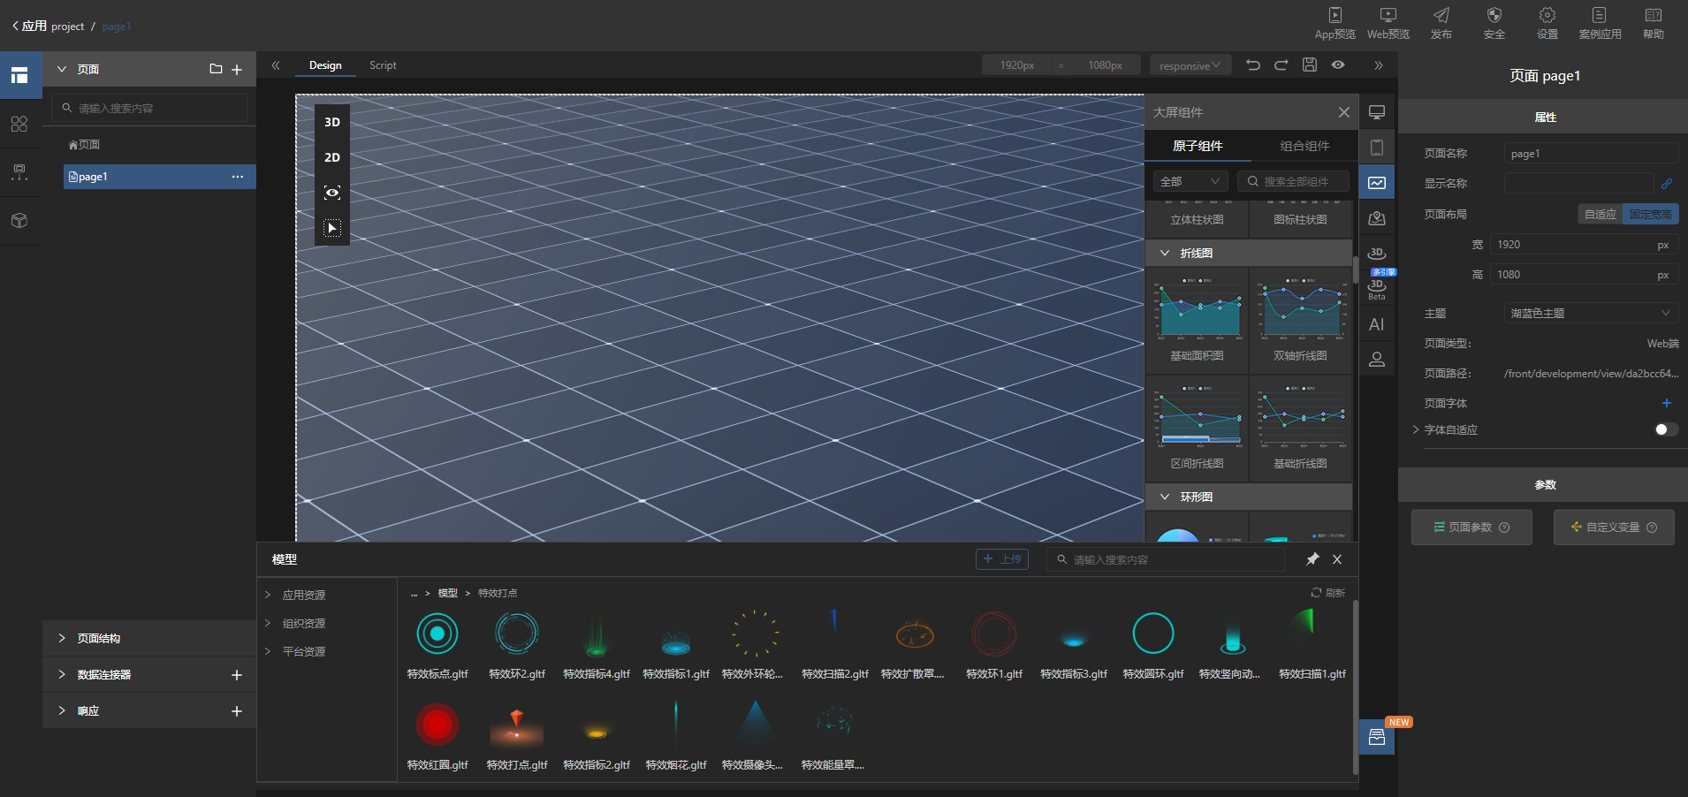Go back to 应用 from header
Screen dimensions: 1688x797
pyautogui.click(x=29, y=26)
